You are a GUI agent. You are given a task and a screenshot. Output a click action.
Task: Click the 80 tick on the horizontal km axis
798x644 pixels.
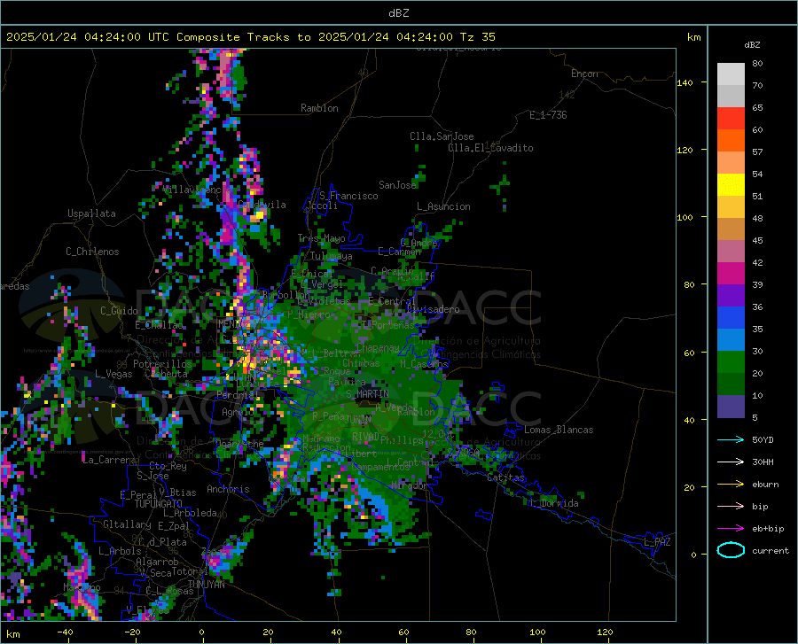point(472,632)
